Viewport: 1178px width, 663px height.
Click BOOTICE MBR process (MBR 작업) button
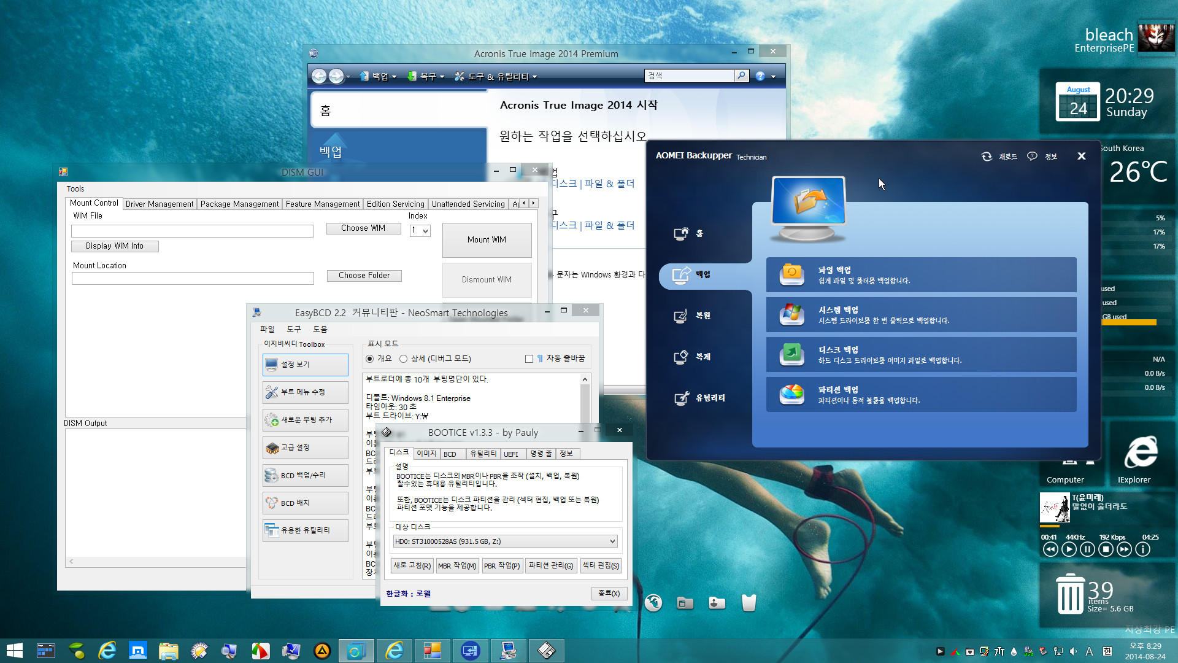pyautogui.click(x=457, y=566)
